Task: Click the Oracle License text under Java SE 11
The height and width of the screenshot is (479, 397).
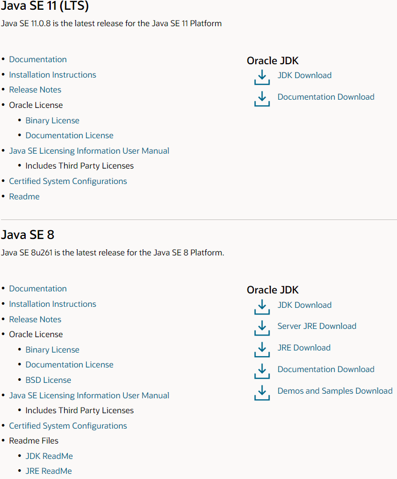Action: tap(36, 105)
